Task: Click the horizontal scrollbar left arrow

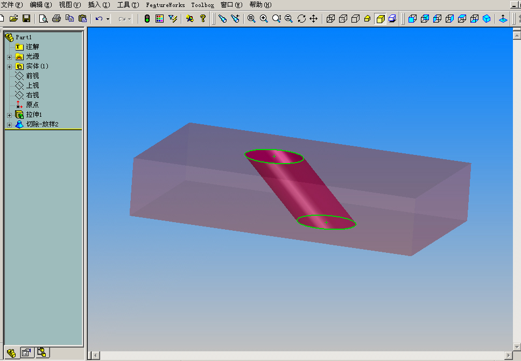Action: point(95,356)
